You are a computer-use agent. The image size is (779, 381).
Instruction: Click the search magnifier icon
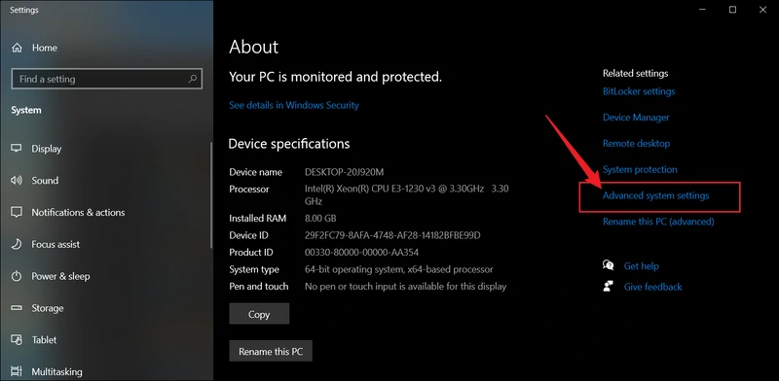(x=192, y=79)
